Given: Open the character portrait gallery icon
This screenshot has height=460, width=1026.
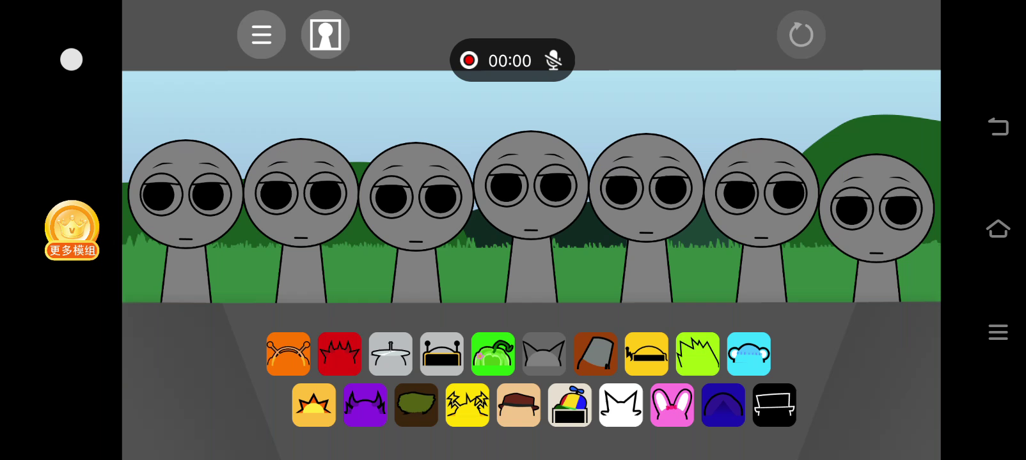Looking at the screenshot, I should [x=325, y=34].
